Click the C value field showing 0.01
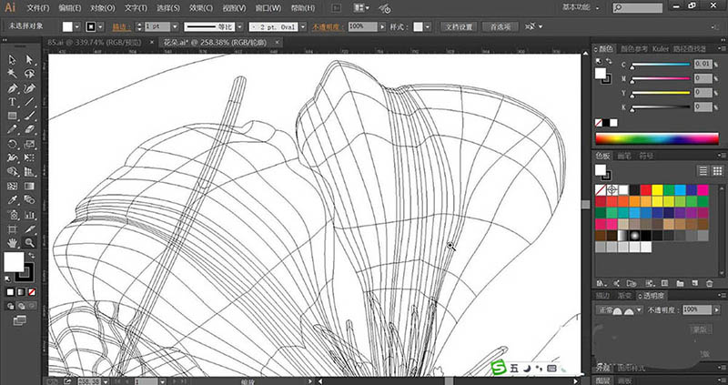Screen dimensions: 728x385 [x=703, y=64]
